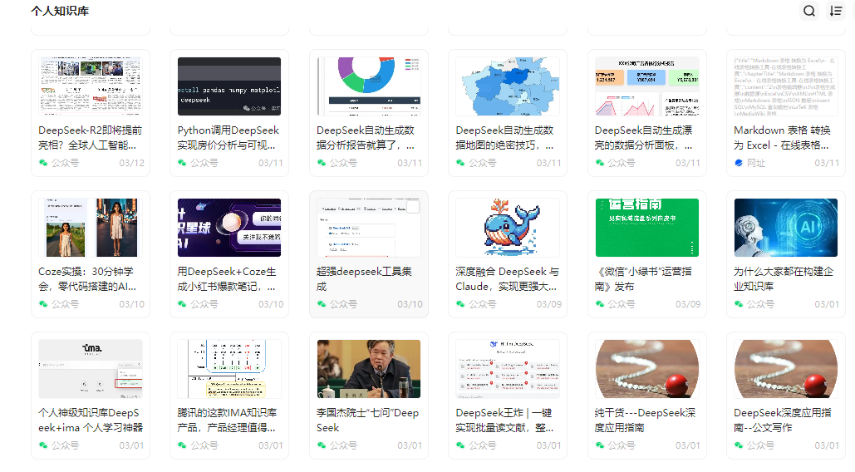Click WeChat icon under 为什么大家都在构建企业知识库 card
Image resolution: width=855 pixels, height=472 pixels.
(x=739, y=303)
